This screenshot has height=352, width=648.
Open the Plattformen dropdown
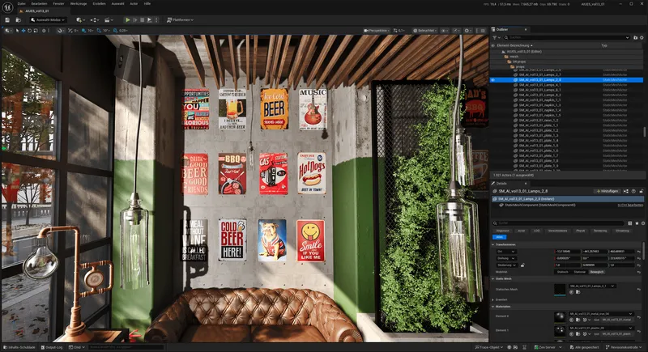[x=180, y=19]
